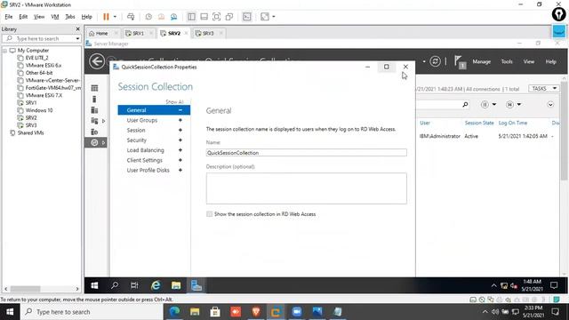The image size is (569, 320).
Task: Click the library horizontal scrollbar thumb
Action: click(x=25, y=289)
